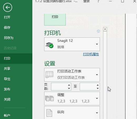137x119 pixels.
Task: Open 导出 in the sidebar
Action: tap(7, 79)
